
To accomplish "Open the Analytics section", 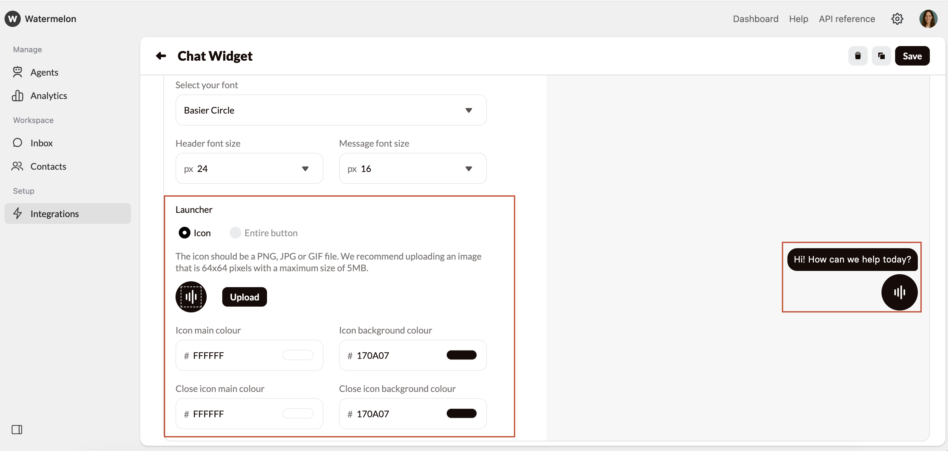I will click(48, 95).
